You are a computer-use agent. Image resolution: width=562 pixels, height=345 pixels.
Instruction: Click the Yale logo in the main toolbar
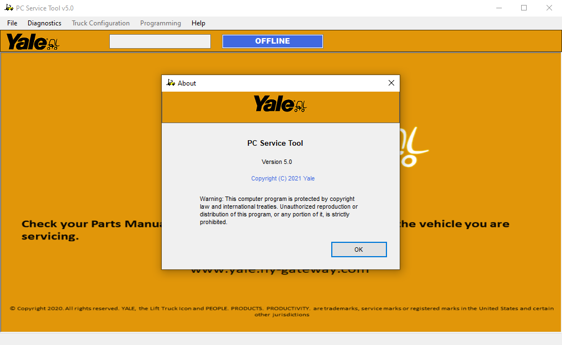[33, 41]
